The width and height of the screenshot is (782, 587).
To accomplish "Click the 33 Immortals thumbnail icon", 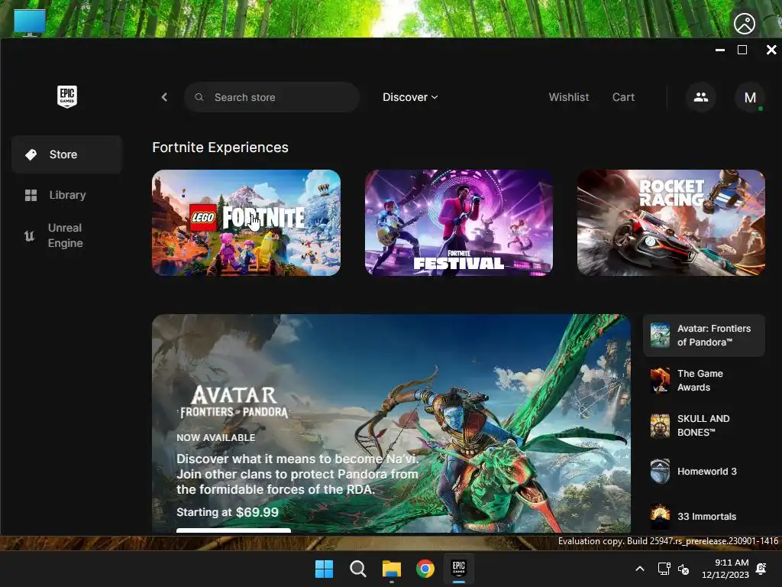I will pyautogui.click(x=661, y=516).
